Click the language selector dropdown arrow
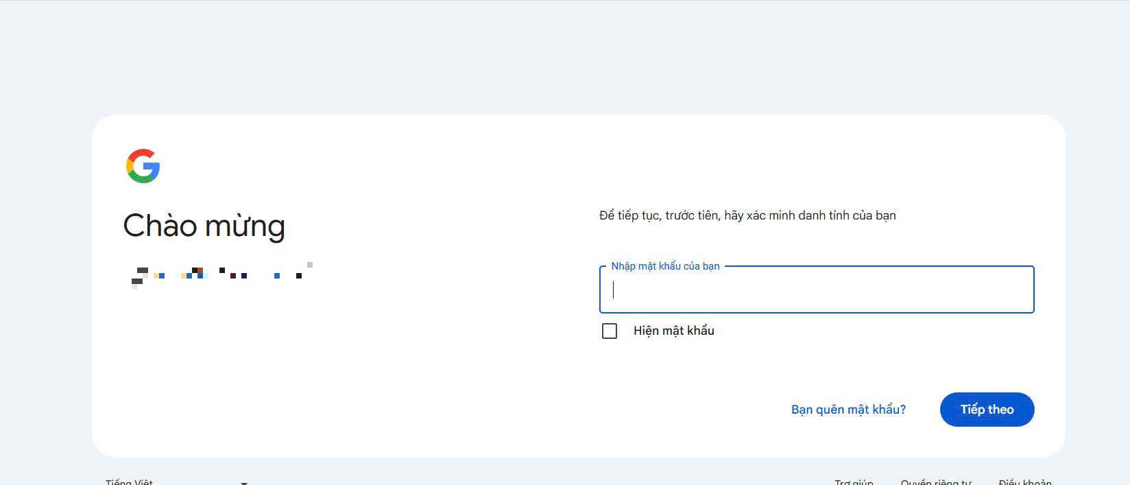 244,483
